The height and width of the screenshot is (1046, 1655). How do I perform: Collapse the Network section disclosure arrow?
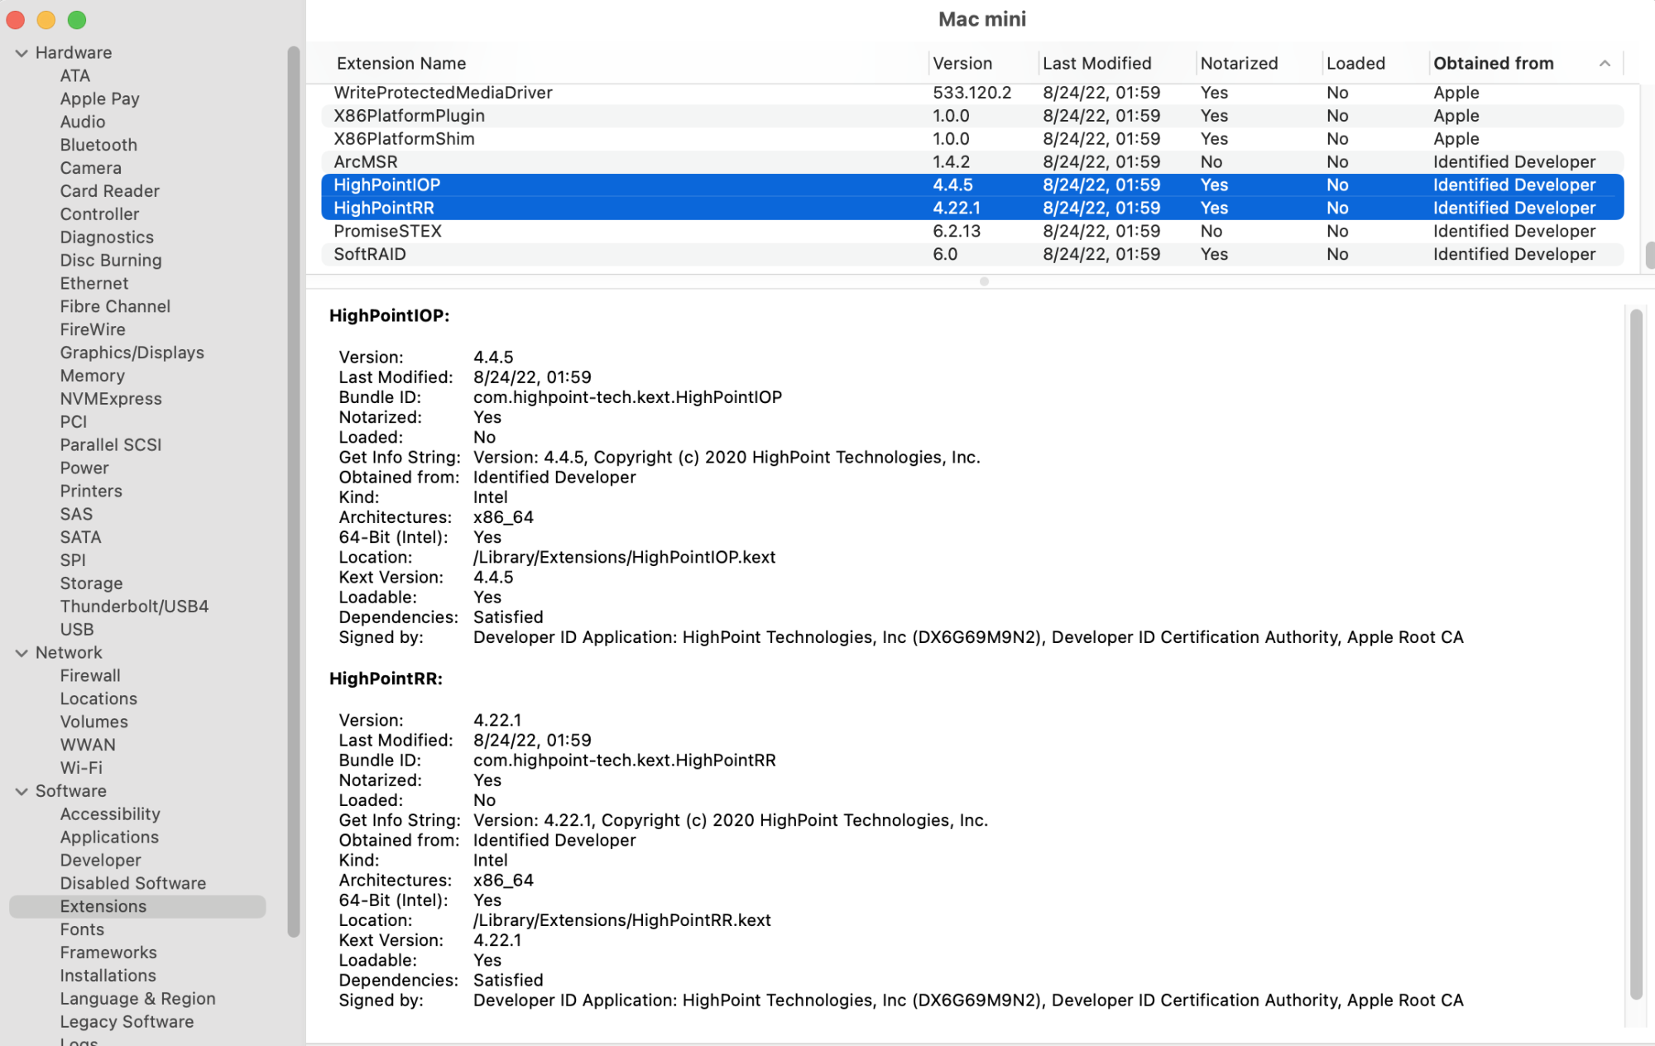[22, 653]
